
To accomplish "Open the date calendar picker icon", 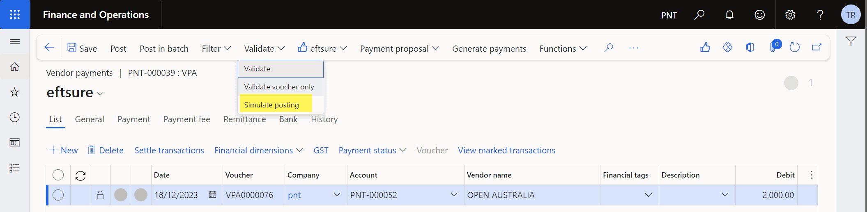I will [212, 195].
